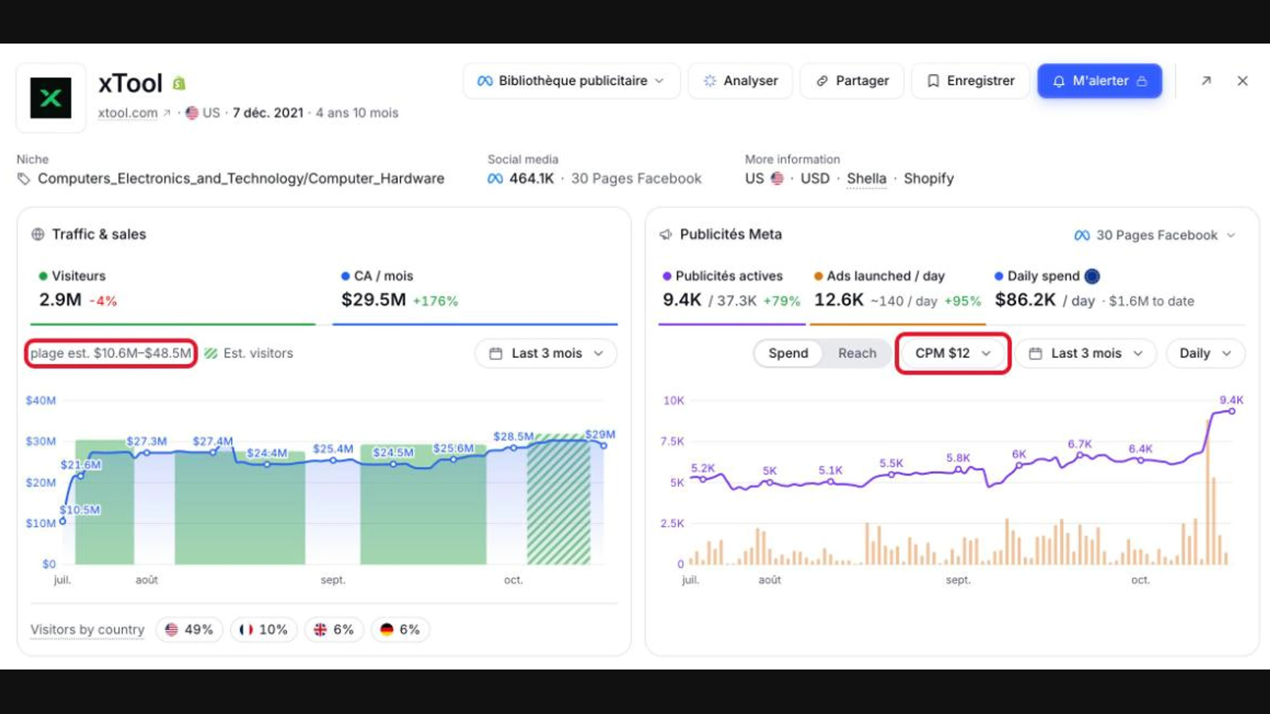The height and width of the screenshot is (714, 1270).
Task: Click the lock icon in the M'alerter button
Action: pyautogui.click(x=1142, y=81)
